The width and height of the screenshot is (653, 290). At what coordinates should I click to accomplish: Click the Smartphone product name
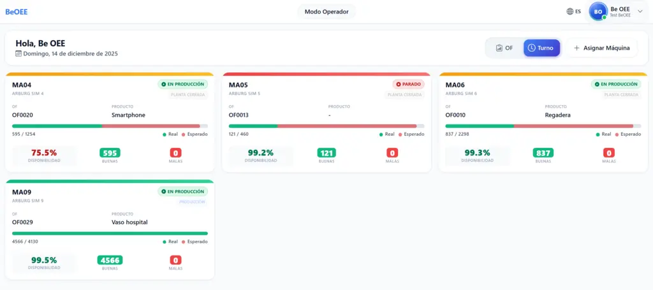pos(128,115)
